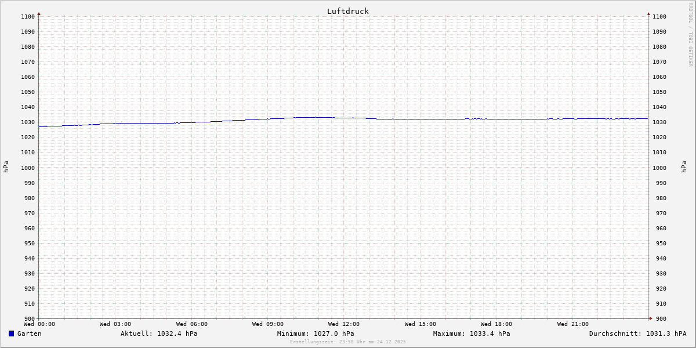Select the Garten legend label
Viewport: 696px width, 348px height.
[x=29, y=333]
